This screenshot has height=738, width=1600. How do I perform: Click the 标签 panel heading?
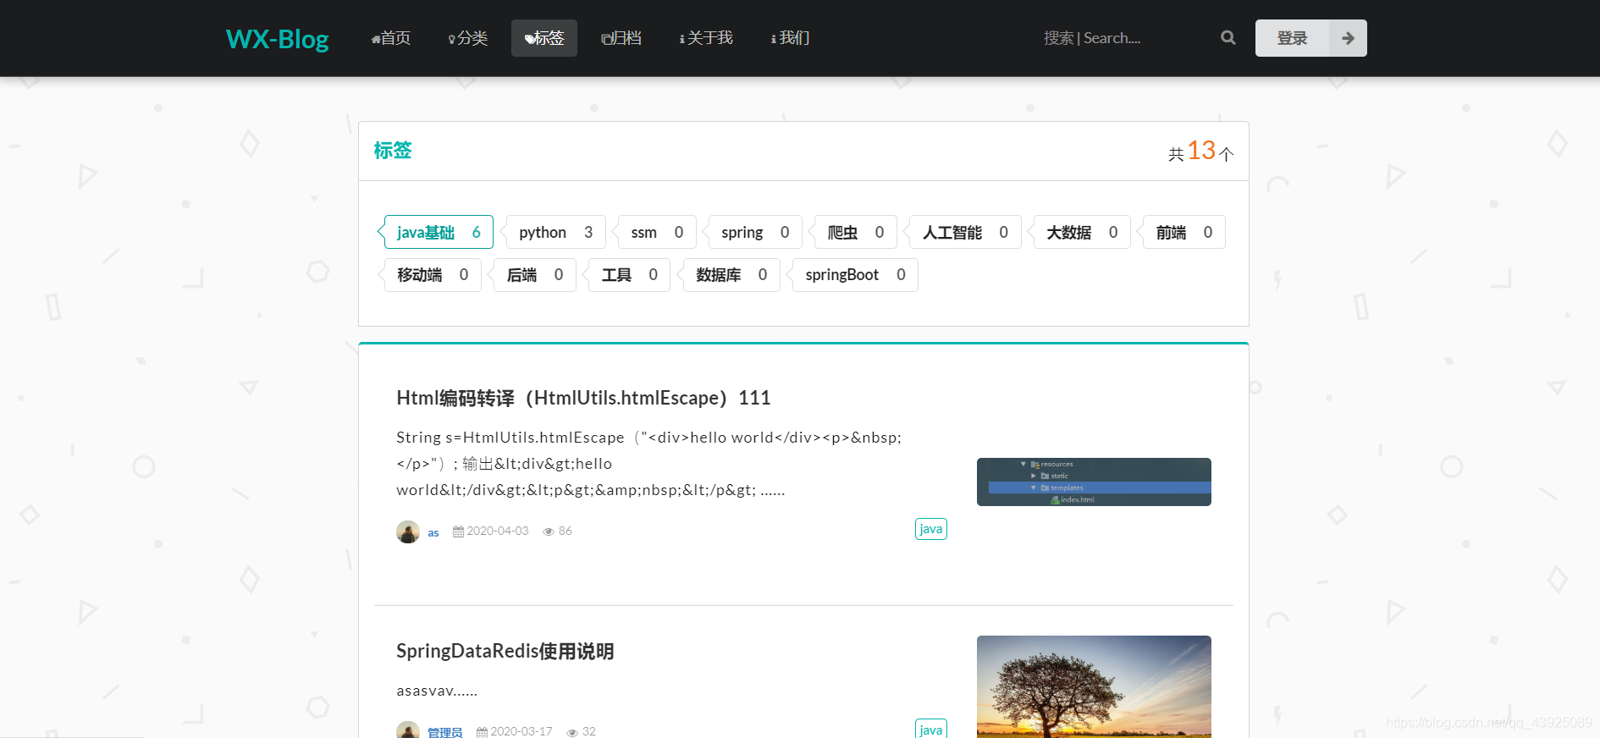(x=393, y=151)
